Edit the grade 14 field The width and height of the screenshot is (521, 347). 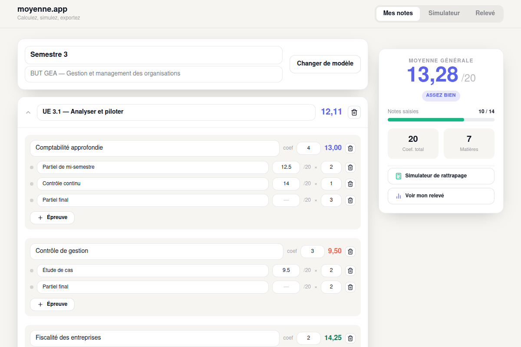click(286, 184)
